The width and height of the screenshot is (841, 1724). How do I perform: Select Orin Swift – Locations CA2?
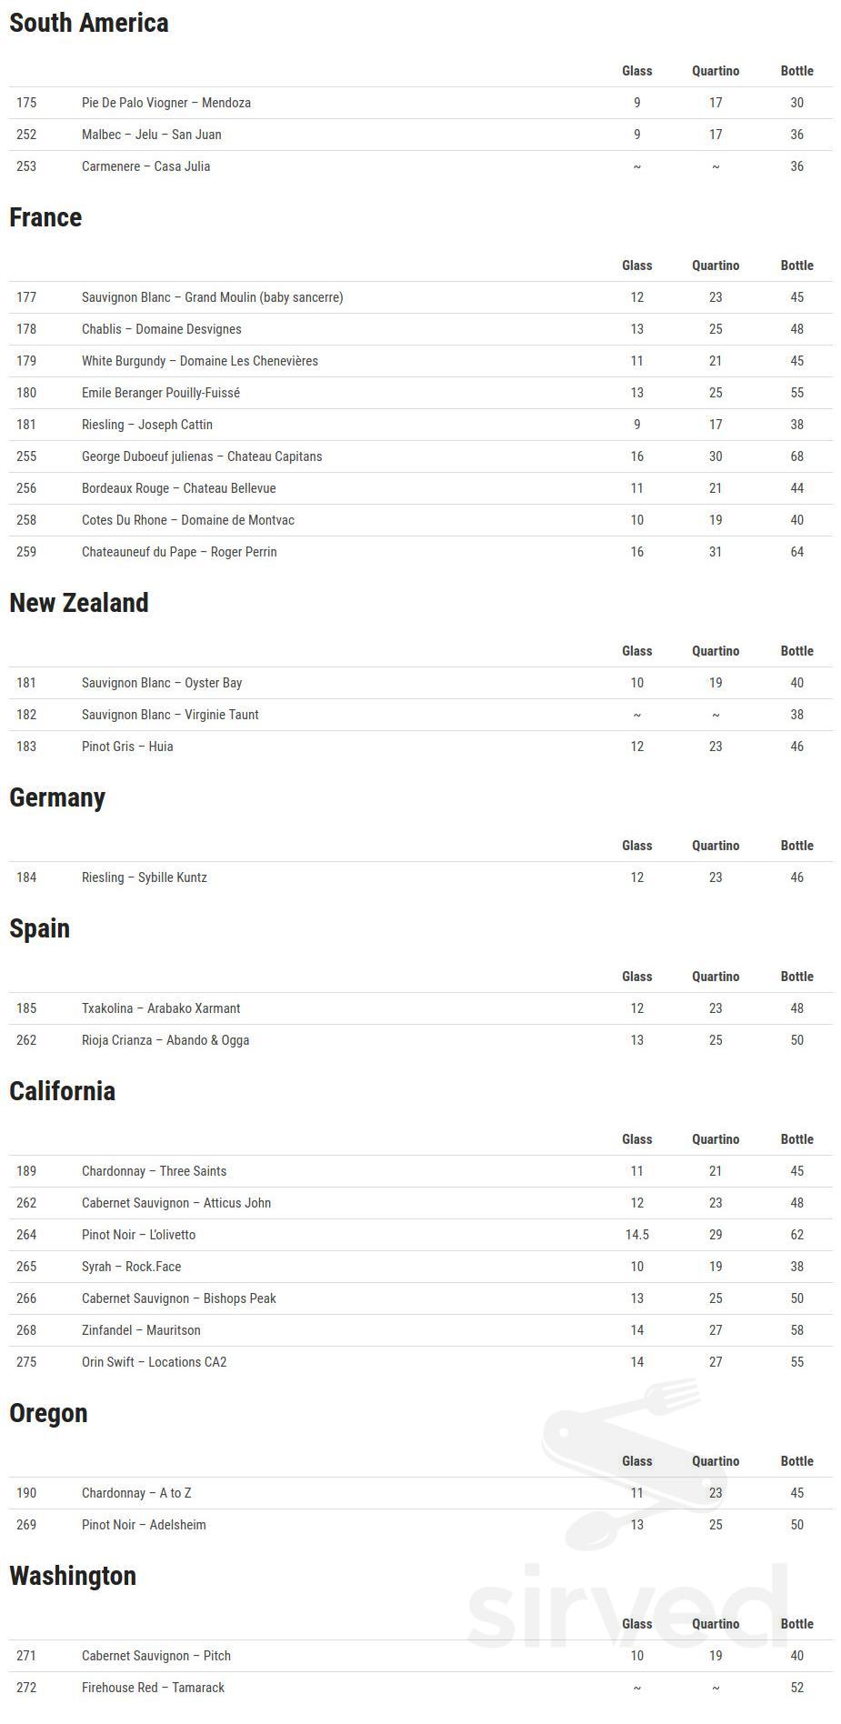click(155, 1362)
